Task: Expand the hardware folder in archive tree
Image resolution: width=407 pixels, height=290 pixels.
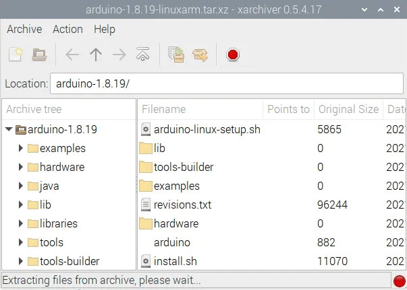Action: (21, 167)
